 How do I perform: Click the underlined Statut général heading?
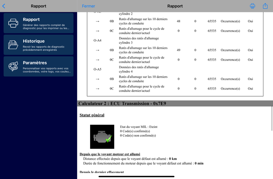click(x=92, y=115)
